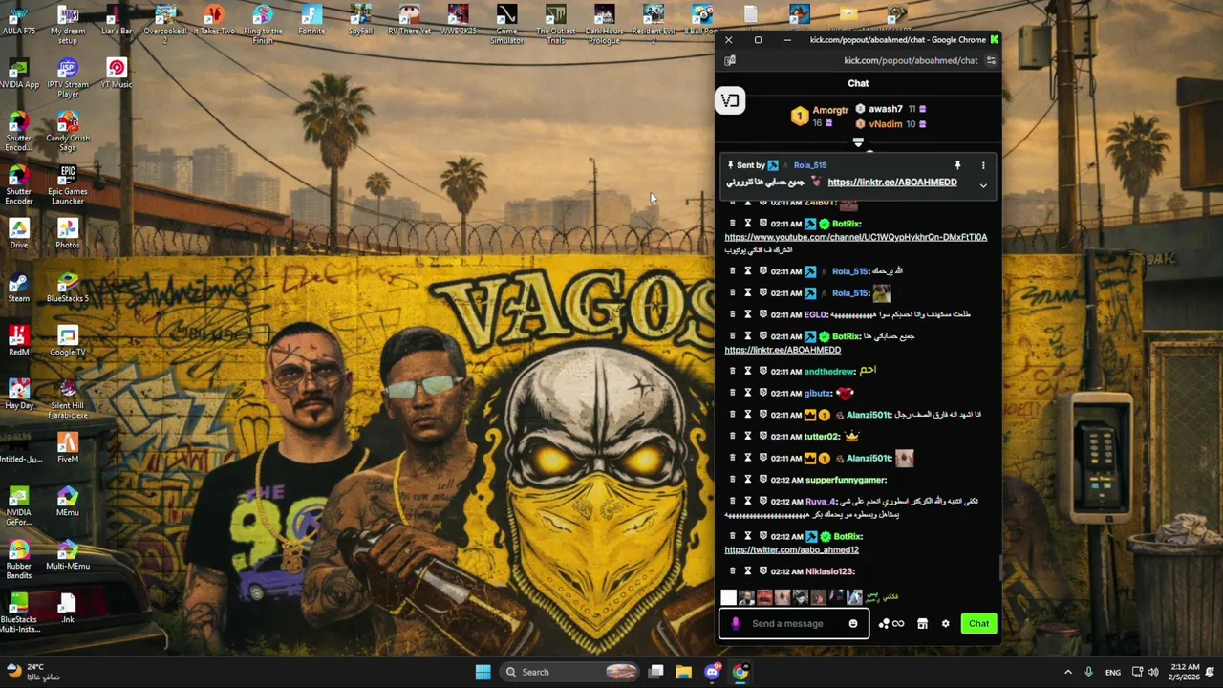Open the Rubber Bandits shortcut

(18, 560)
